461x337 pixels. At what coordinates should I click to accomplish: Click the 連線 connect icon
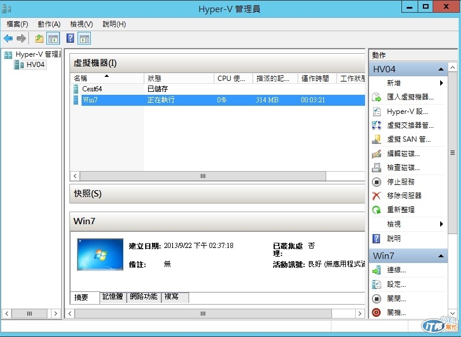click(377, 270)
